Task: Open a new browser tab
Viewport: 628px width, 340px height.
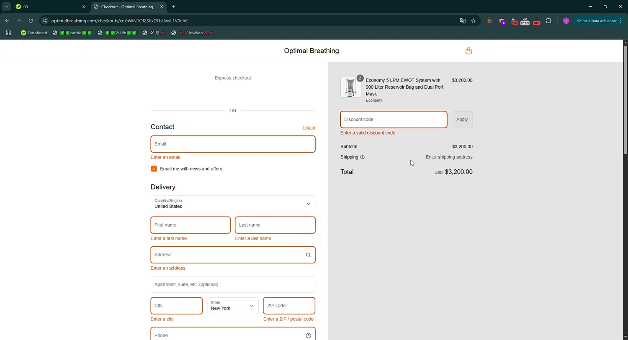Action: (x=173, y=7)
